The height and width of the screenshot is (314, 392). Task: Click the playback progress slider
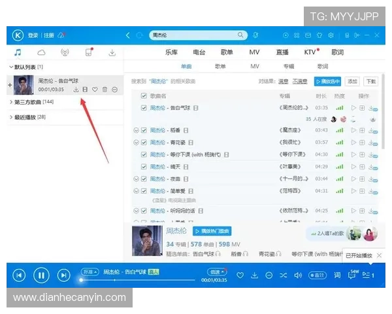click(x=137, y=280)
